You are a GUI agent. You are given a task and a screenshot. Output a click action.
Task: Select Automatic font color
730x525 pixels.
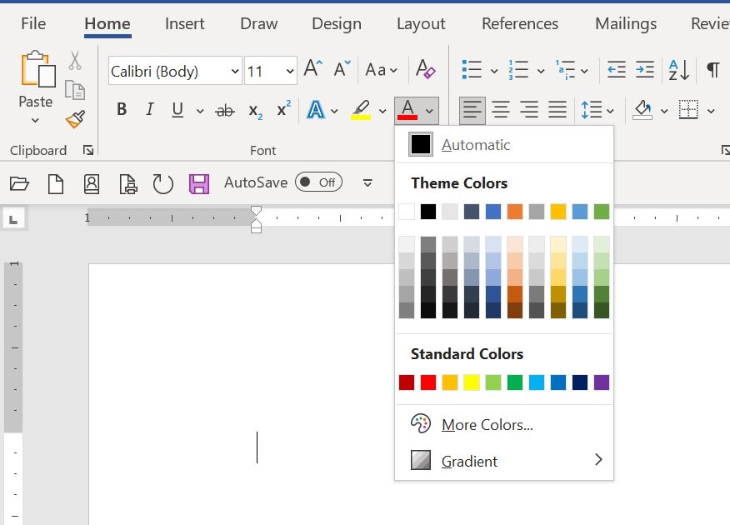coord(476,143)
